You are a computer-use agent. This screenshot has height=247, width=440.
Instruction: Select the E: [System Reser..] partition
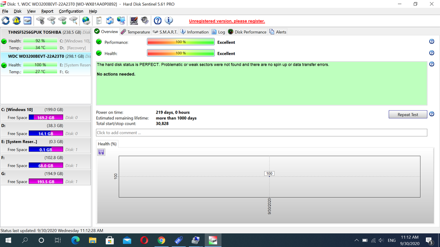pos(46,145)
